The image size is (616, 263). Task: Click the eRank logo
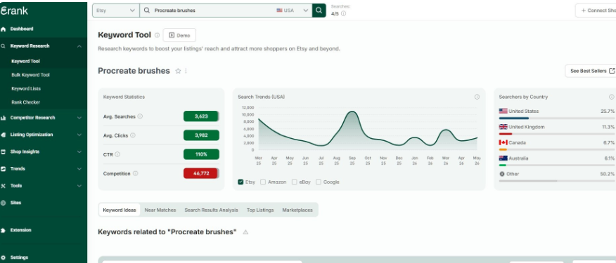pyautogui.click(x=14, y=11)
